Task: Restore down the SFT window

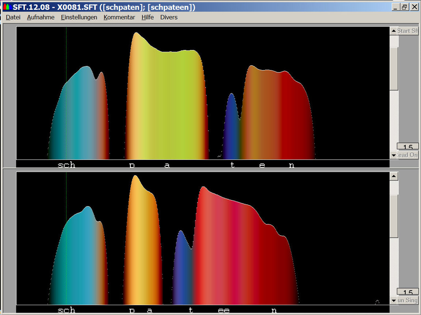Action: (404, 7)
